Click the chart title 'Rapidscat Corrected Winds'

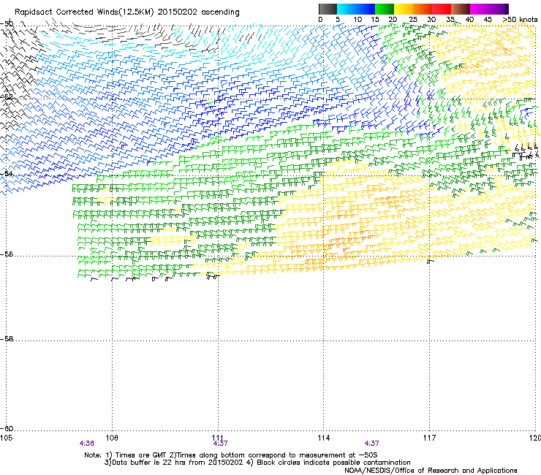click(x=67, y=12)
